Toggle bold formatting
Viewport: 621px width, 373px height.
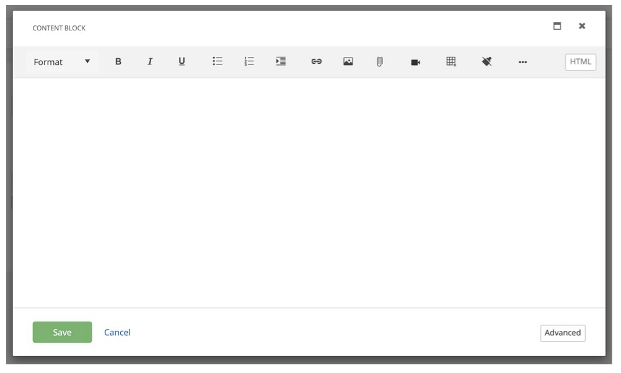point(118,61)
